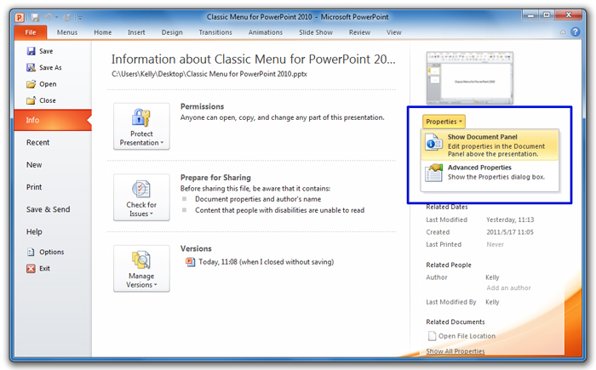Select Show Document Panel menu entry
This screenshot has height=370, width=596.
(489, 145)
